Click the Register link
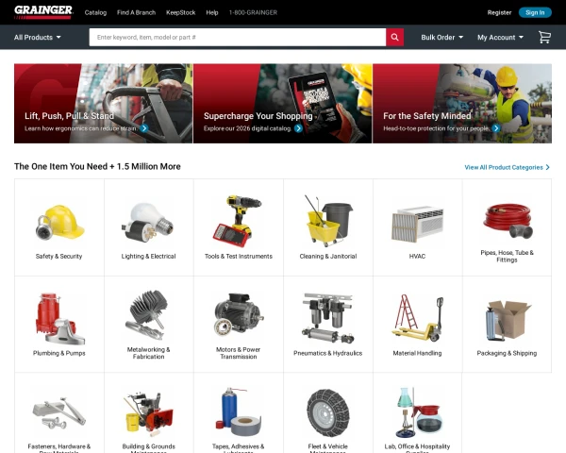 tap(499, 12)
